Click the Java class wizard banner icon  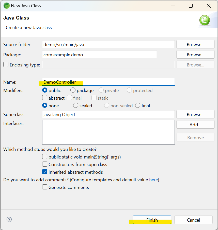(x=205, y=20)
